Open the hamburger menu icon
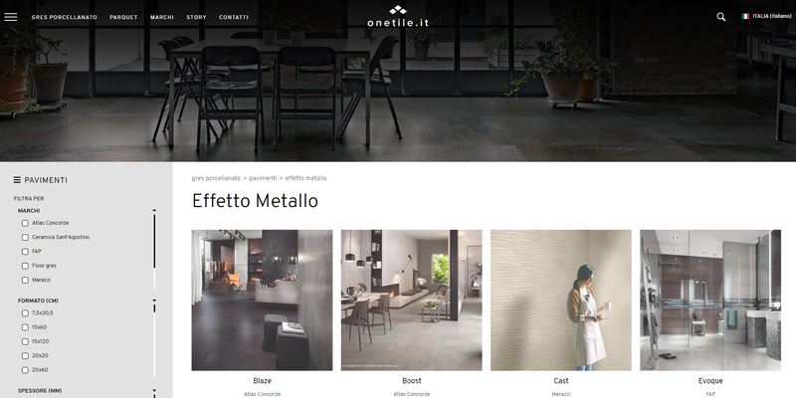This screenshot has height=398, width=796. (11, 17)
